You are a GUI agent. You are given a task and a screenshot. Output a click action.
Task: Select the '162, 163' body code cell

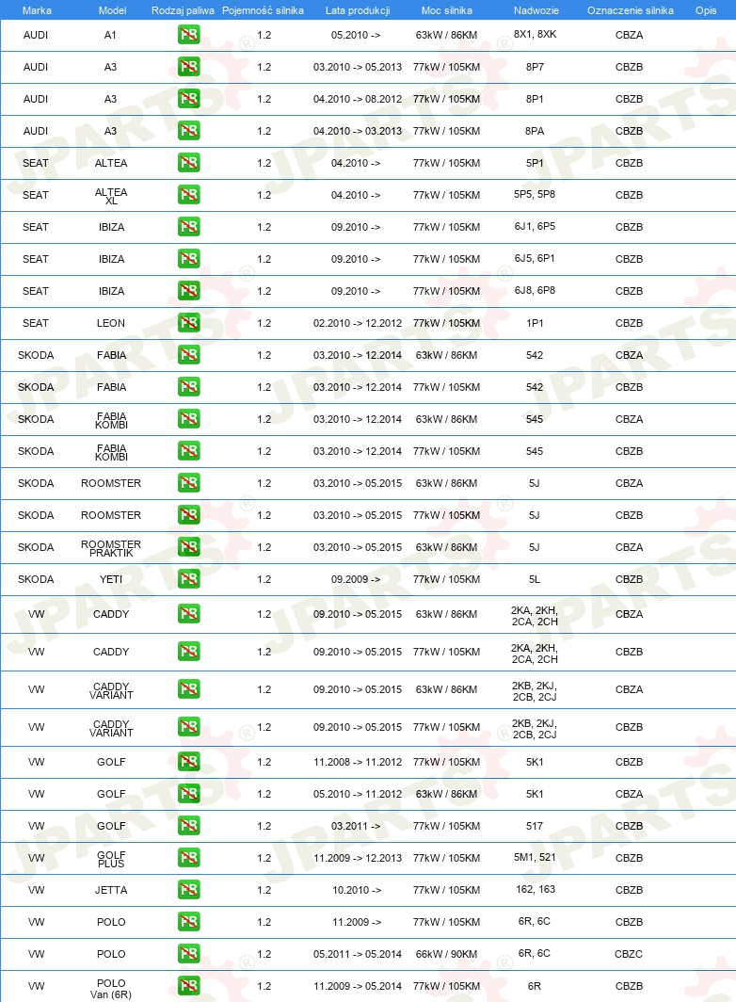(536, 890)
